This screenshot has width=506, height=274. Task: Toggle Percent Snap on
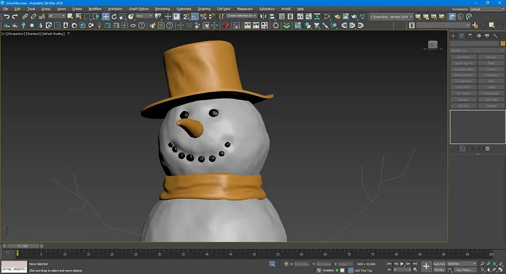pos(203,16)
